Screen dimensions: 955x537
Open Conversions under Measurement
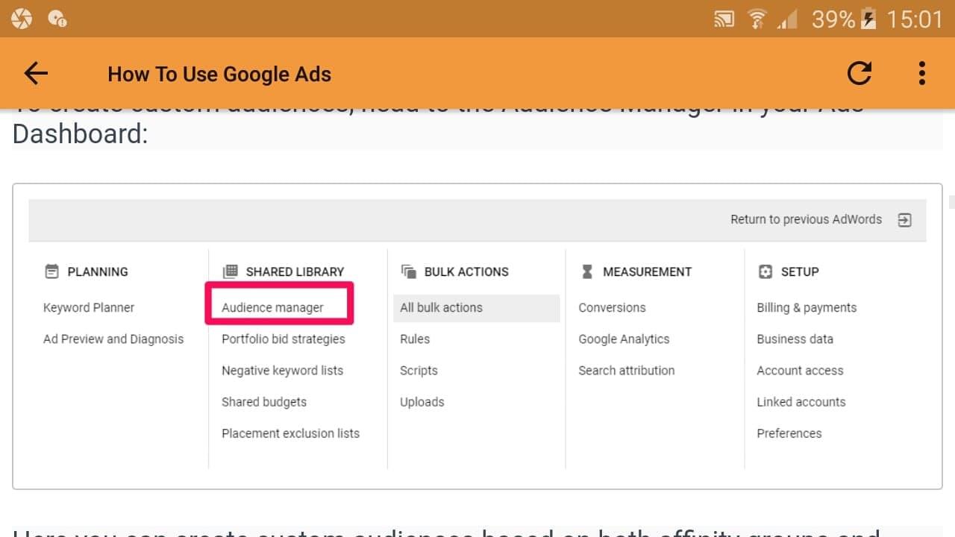coord(612,307)
